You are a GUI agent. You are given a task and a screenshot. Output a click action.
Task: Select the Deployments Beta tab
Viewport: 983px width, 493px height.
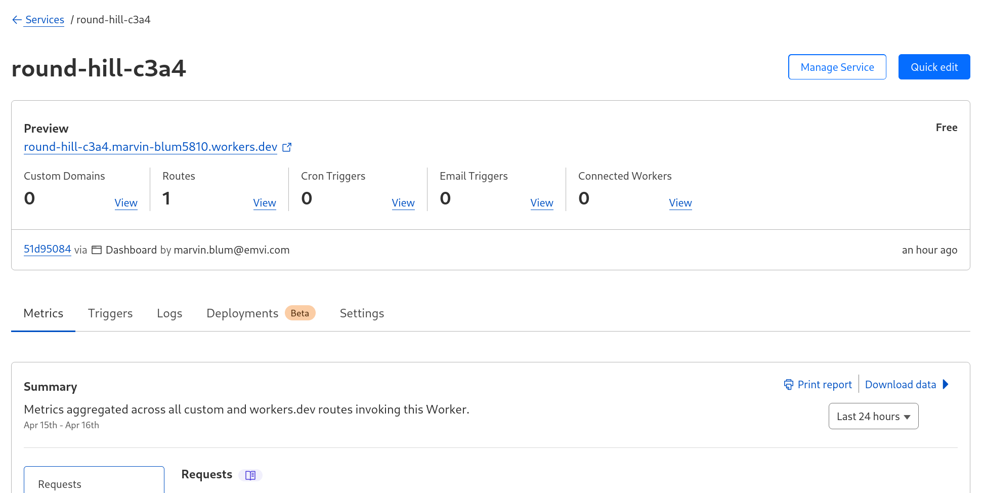260,313
